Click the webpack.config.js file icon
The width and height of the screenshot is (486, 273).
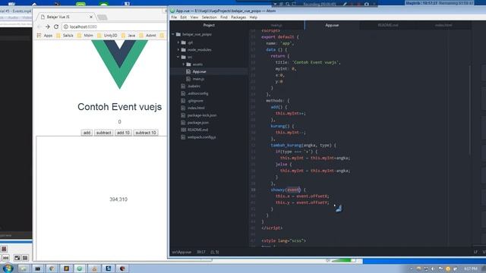183,137
